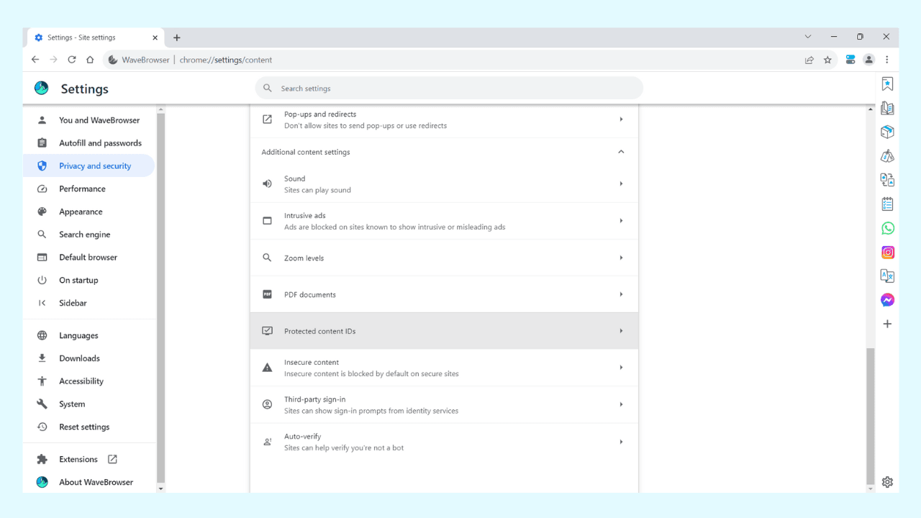This screenshot has width=921, height=518.
Task: Expand the Sound settings row arrow
Action: click(x=621, y=184)
